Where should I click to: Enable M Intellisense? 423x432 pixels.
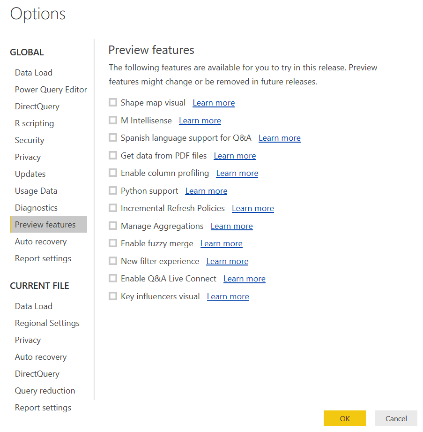click(x=113, y=120)
